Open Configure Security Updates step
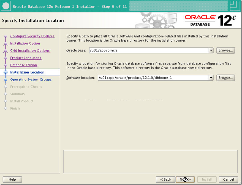This screenshot has height=185, width=242. pos(32,36)
